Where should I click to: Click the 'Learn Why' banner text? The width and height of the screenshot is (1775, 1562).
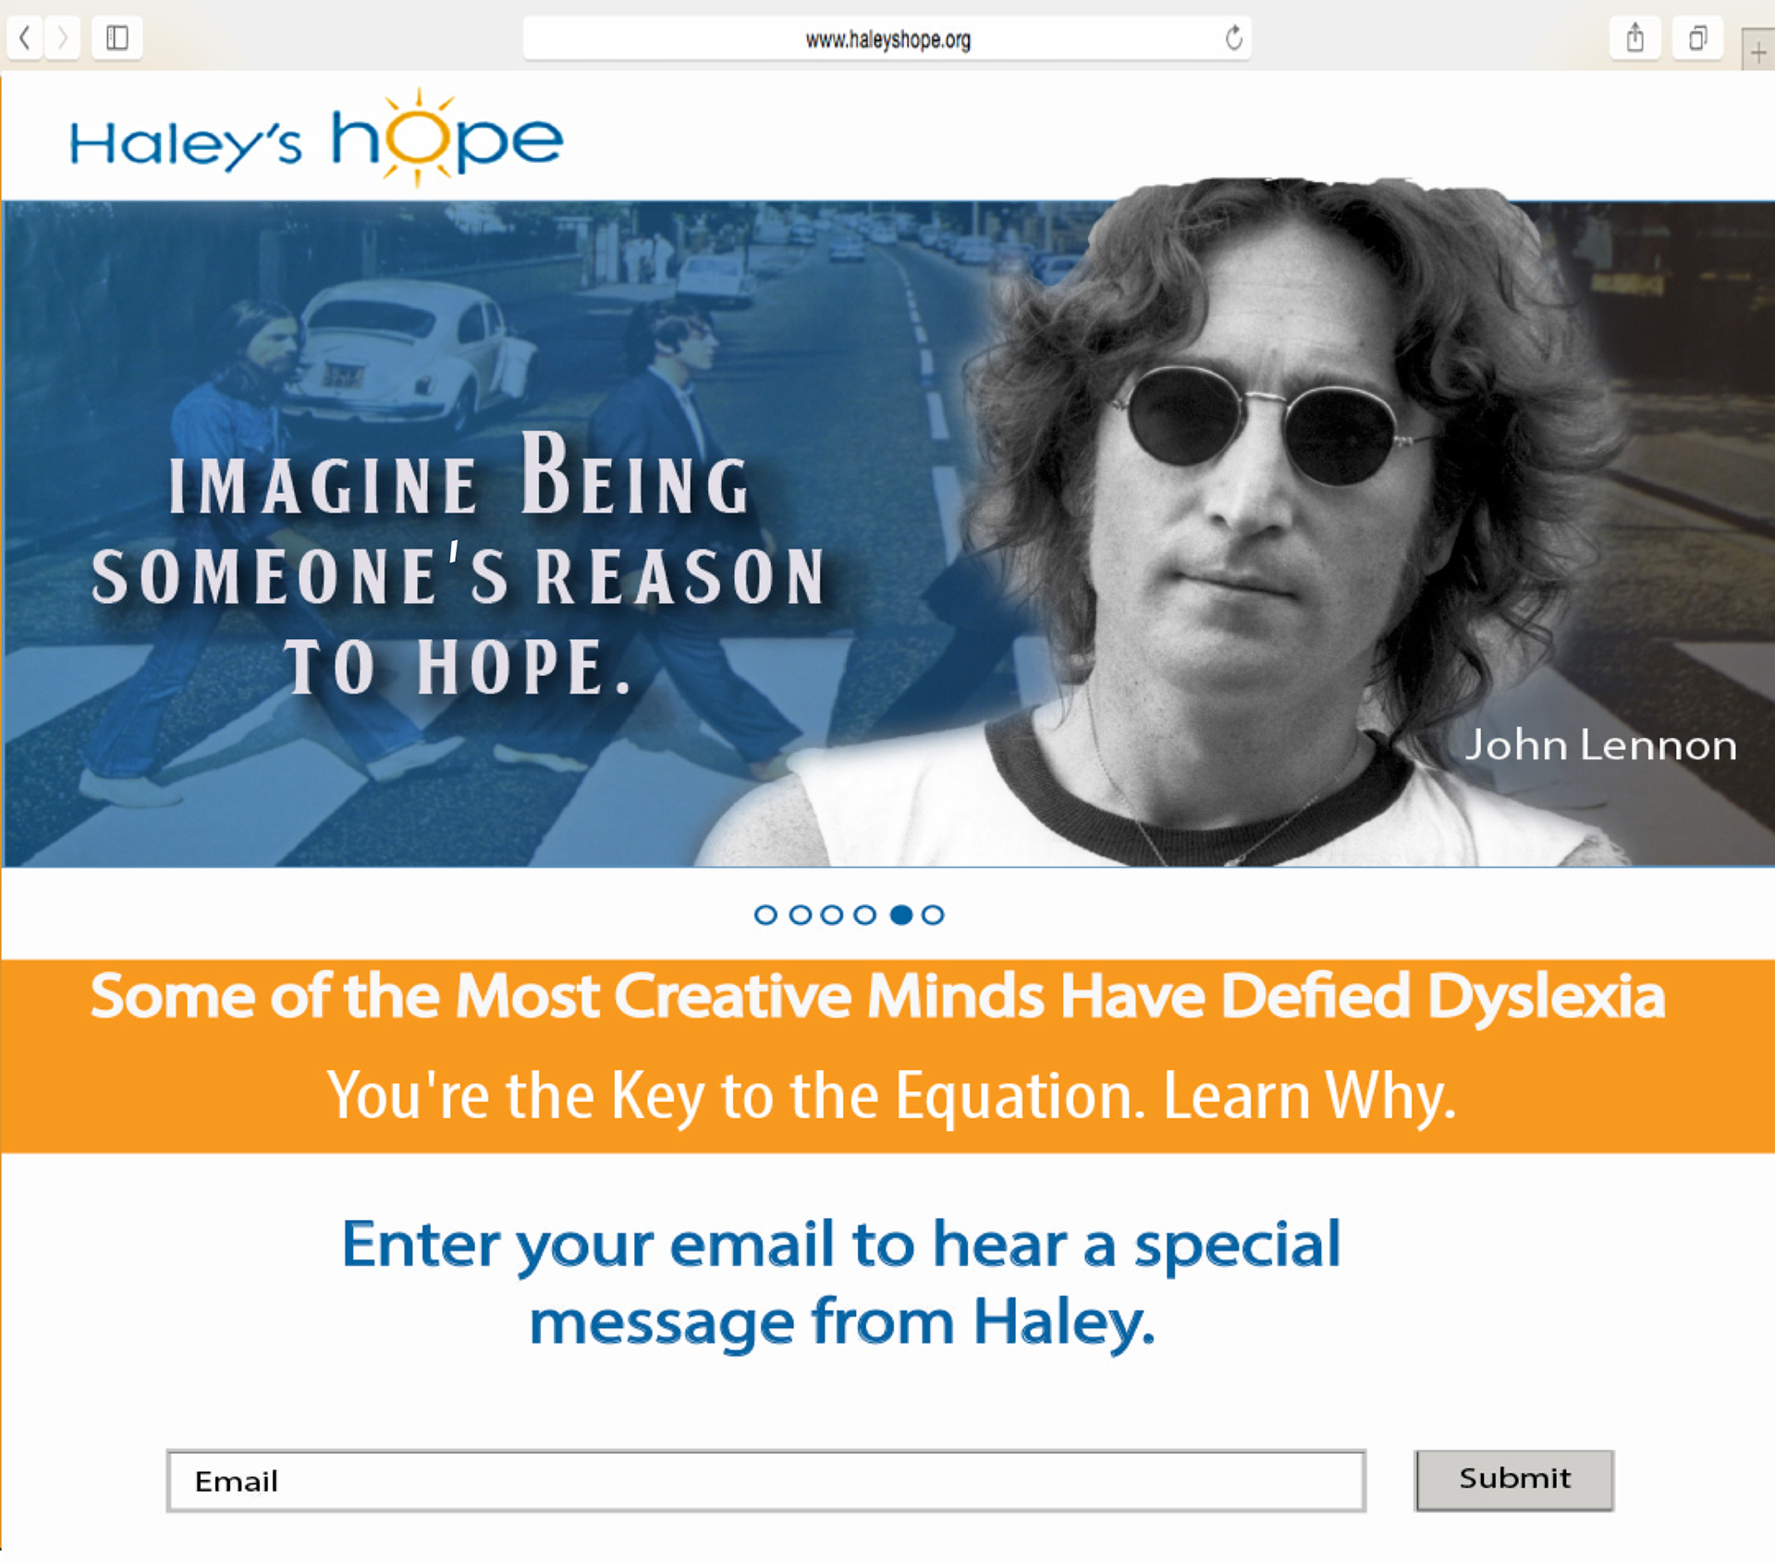pos(1309,1097)
